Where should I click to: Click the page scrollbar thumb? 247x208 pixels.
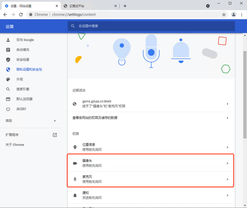pos(245,95)
